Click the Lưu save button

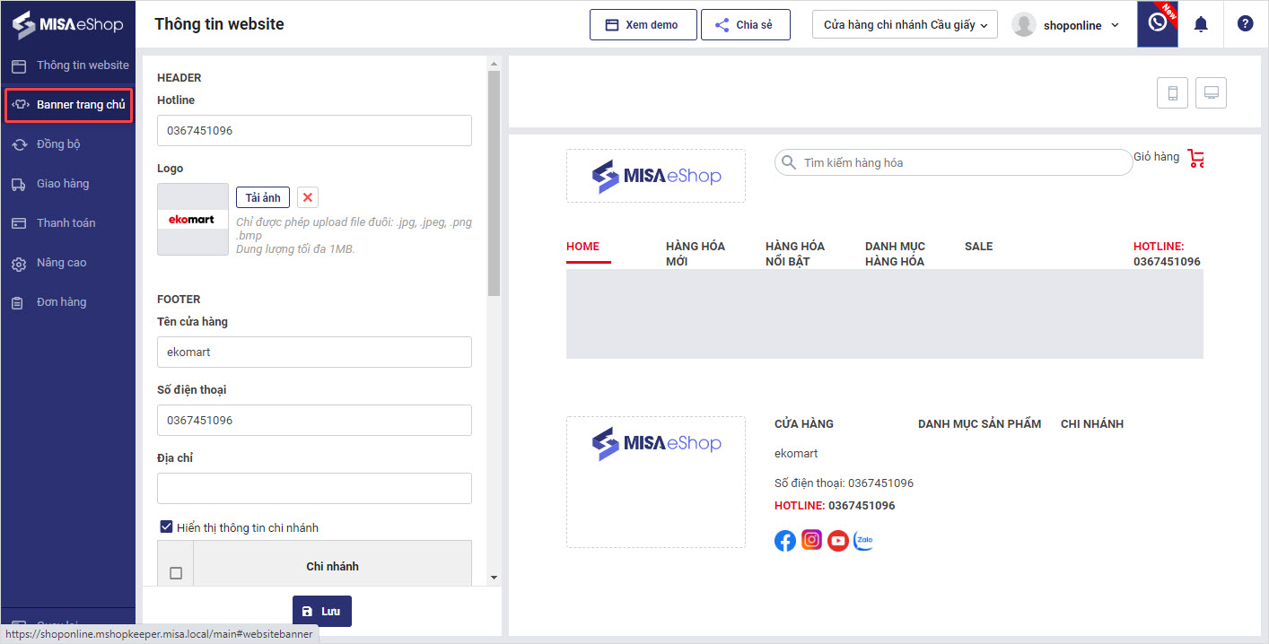322,611
